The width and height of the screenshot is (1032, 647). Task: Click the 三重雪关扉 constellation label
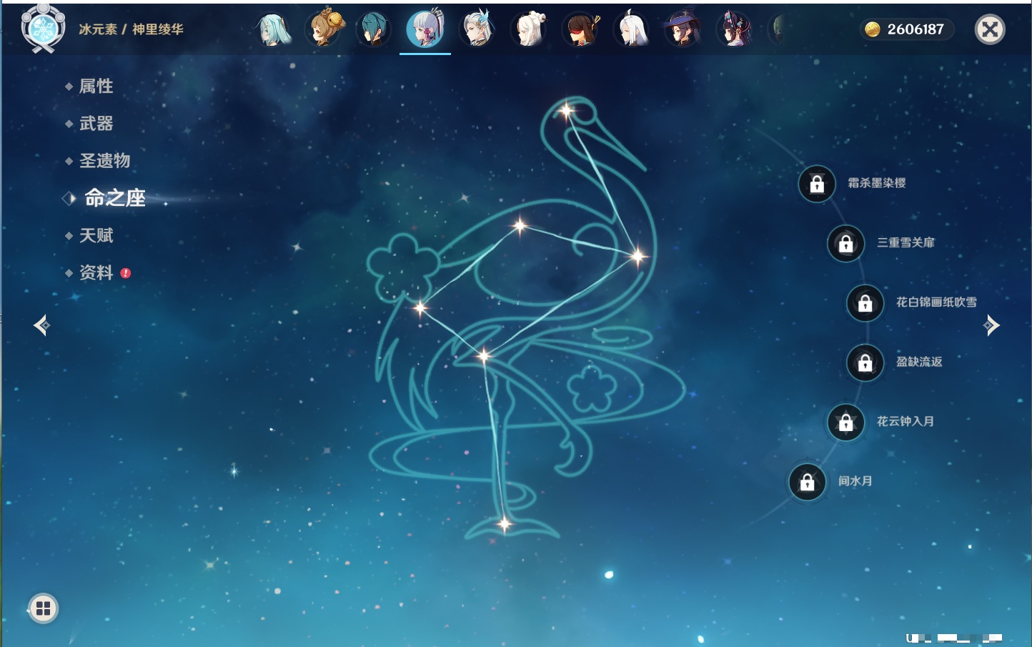coord(906,242)
